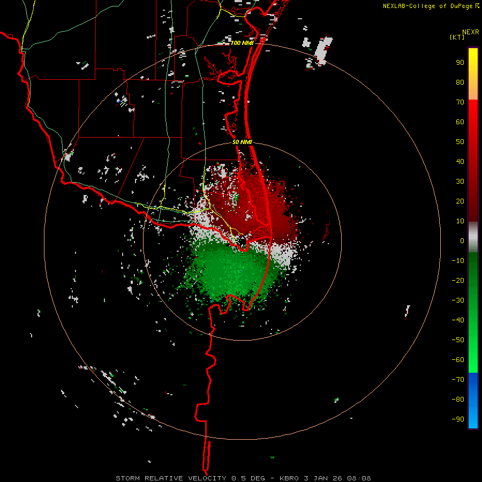Click the Storm Relative Velocity caption at bottom

[x=243, y=478]
